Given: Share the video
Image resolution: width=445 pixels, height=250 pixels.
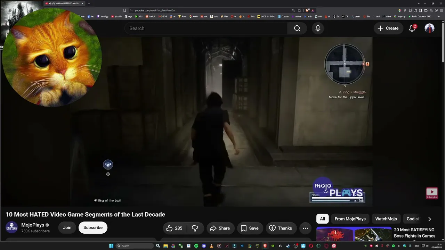Looking at the screenshot, I should tap(220, 228).
